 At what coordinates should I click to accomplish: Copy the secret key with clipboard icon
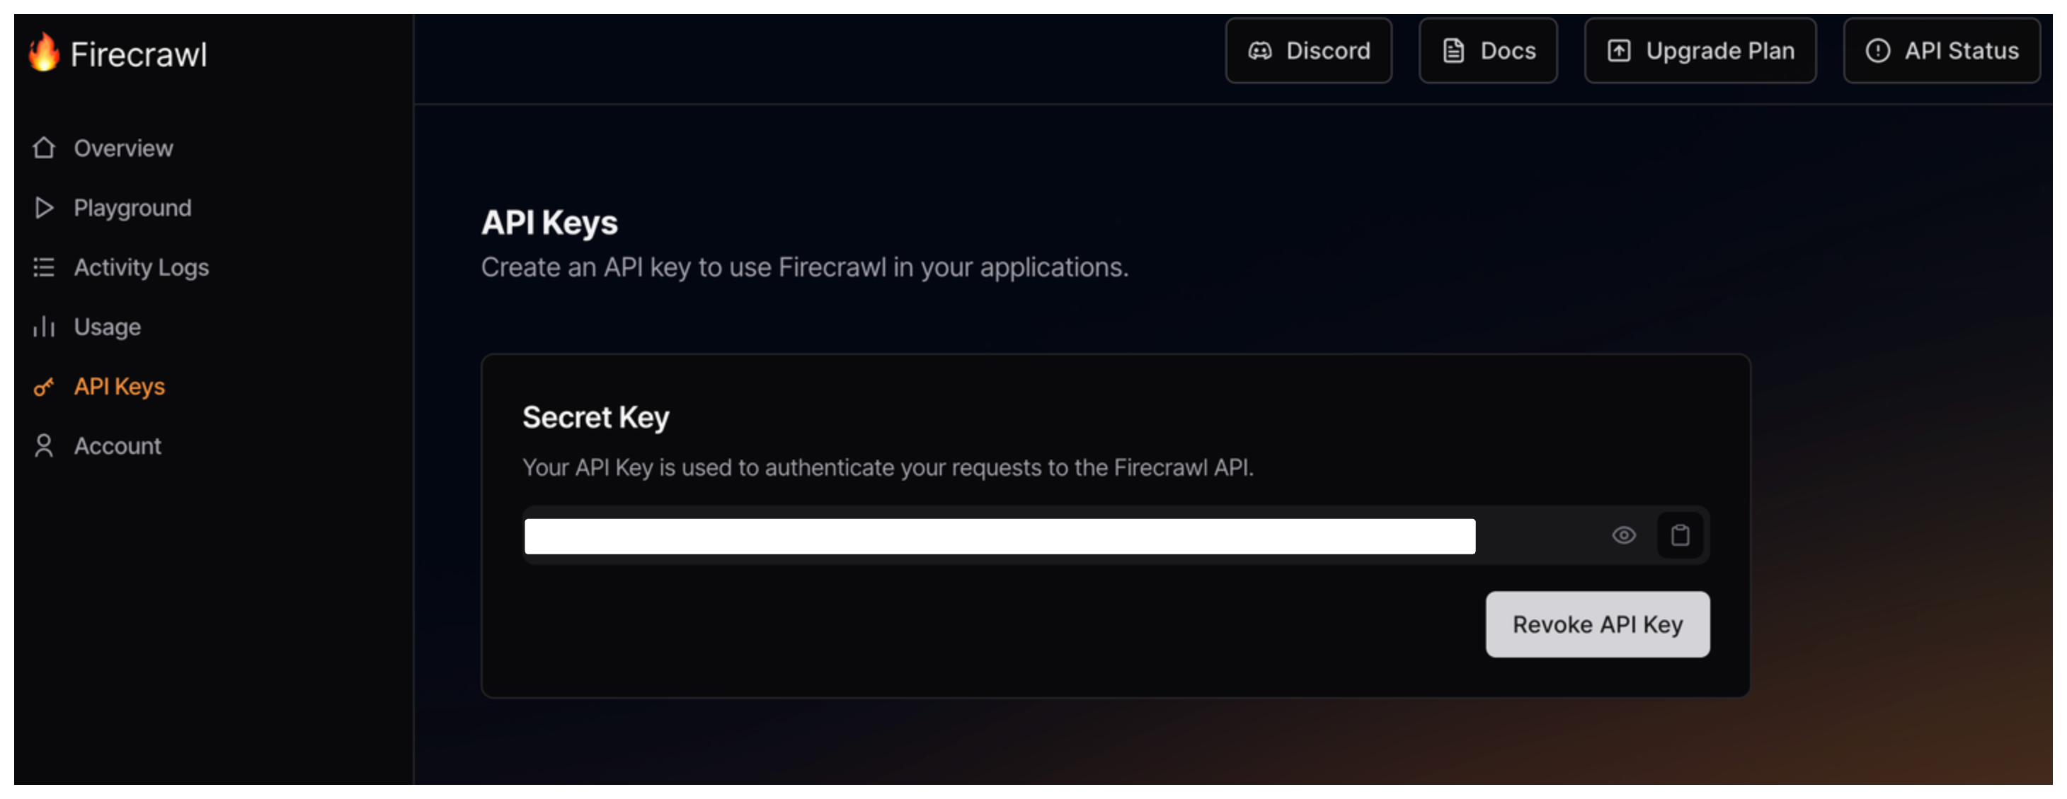click(1679, 535)
